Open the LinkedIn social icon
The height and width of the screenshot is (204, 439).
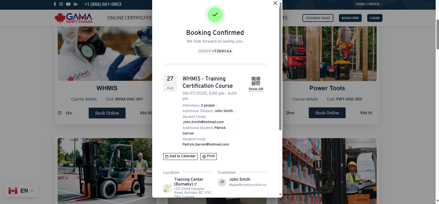click(x=75, y=4)
